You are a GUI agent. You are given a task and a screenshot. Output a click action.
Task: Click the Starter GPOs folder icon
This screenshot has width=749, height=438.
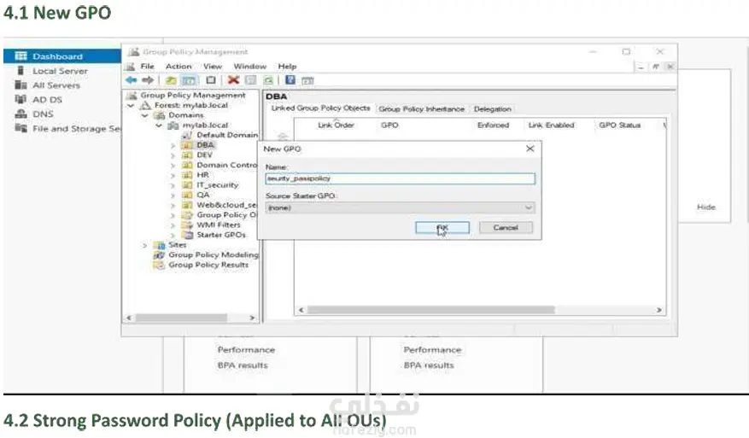point(188,235)
